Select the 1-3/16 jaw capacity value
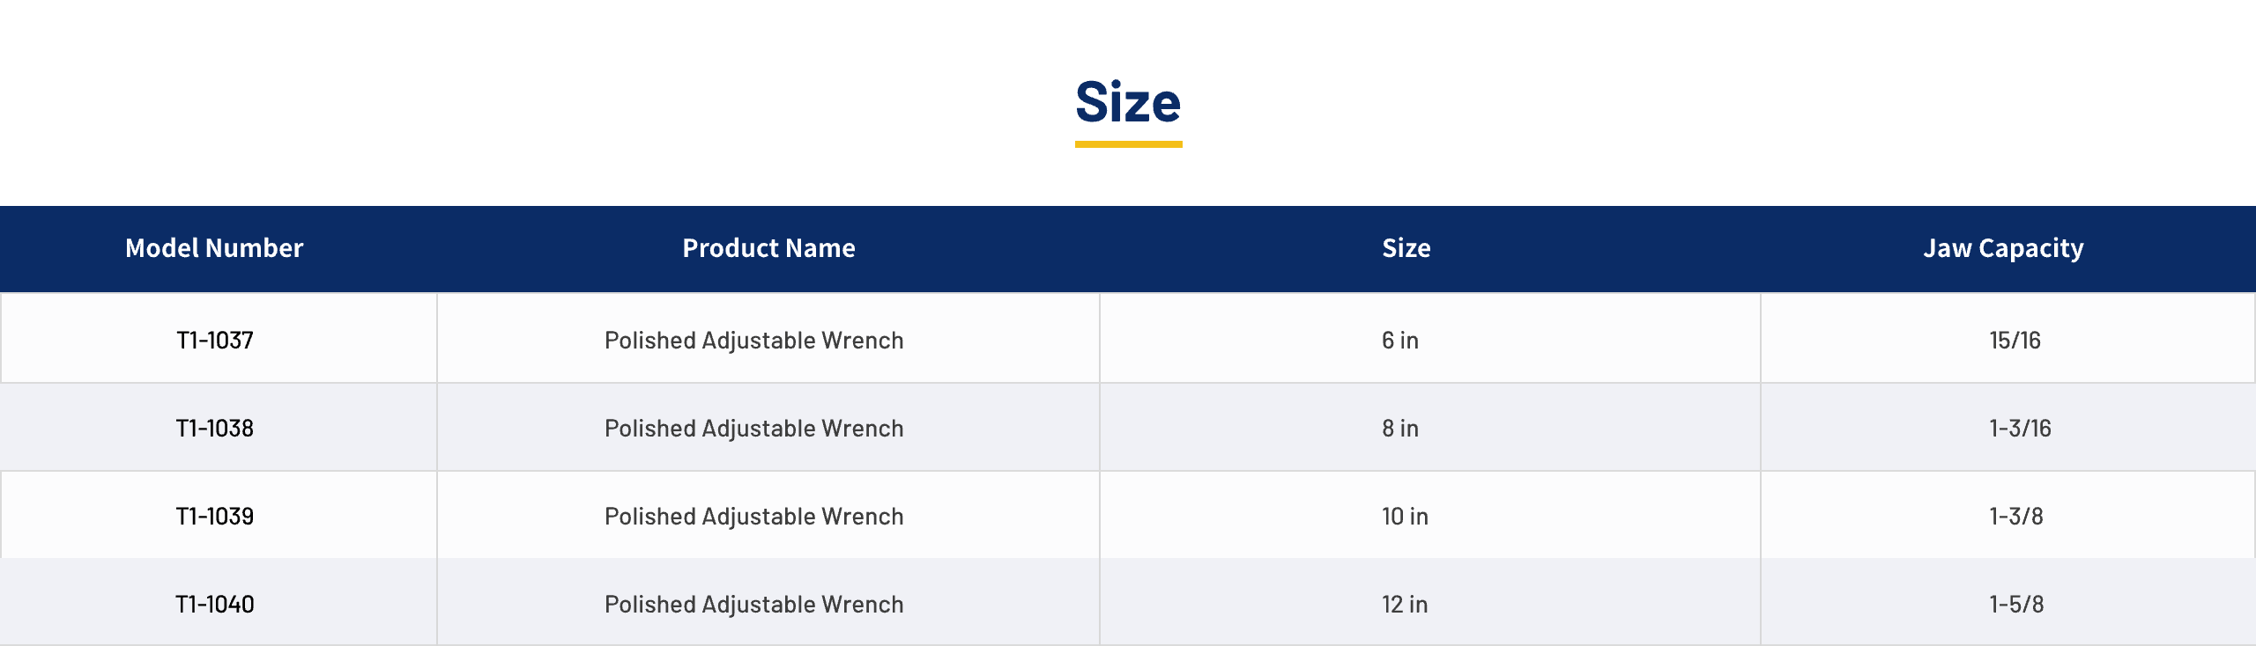This screenshot has height=646, width=2256. tap(2020, 429)
